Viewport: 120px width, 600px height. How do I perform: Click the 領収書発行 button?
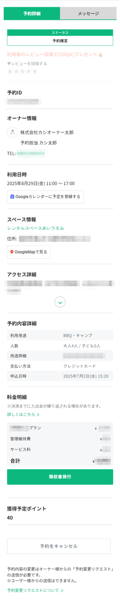click(x=60, y=477)
